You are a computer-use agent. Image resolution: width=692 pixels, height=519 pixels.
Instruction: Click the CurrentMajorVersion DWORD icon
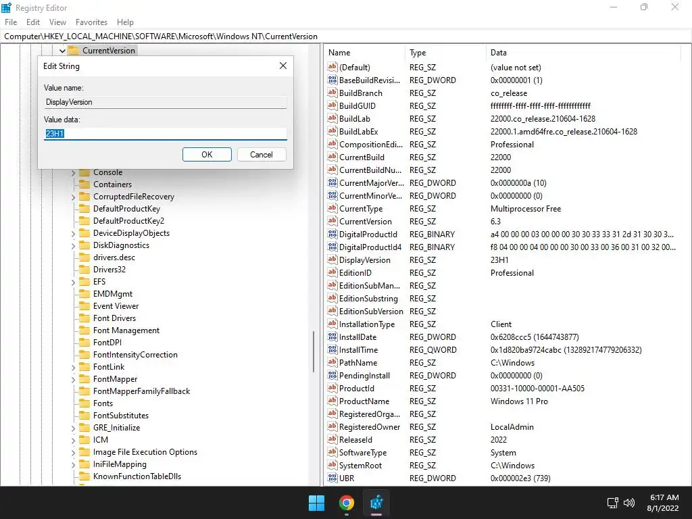332,182
